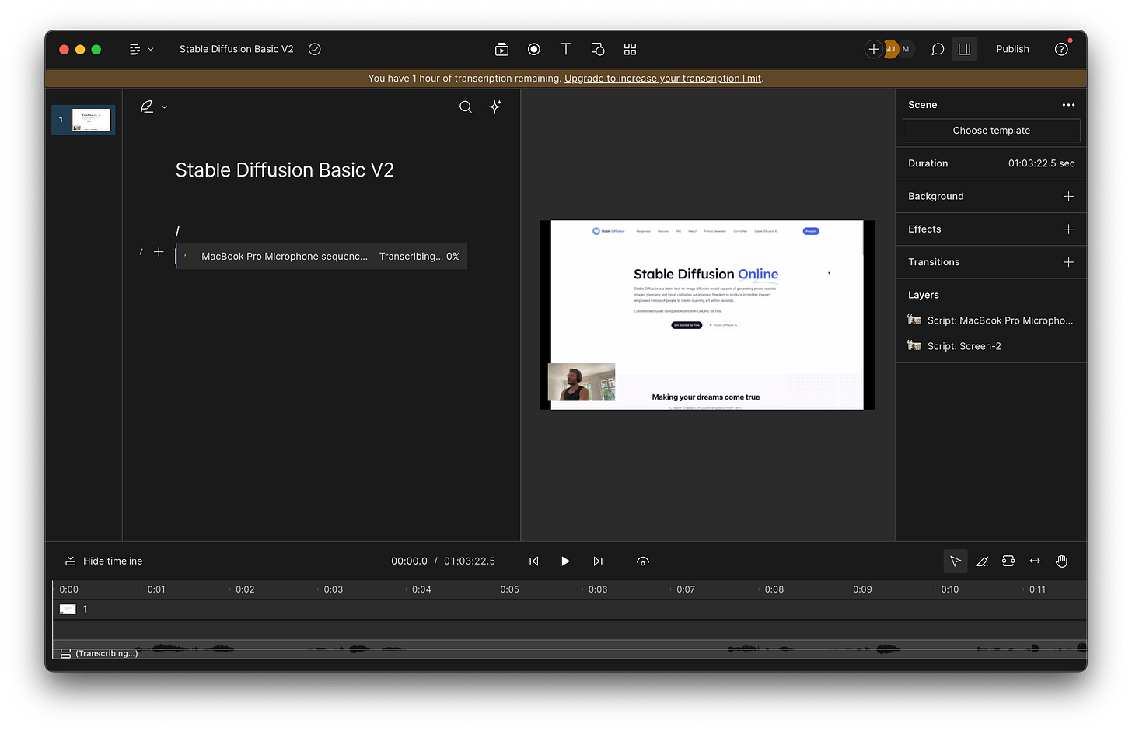Click the Transcribing track label icon
Image resolution: width=1132 pixels, height=731 pixels.
pyautogui.click(x=66, y=653)
